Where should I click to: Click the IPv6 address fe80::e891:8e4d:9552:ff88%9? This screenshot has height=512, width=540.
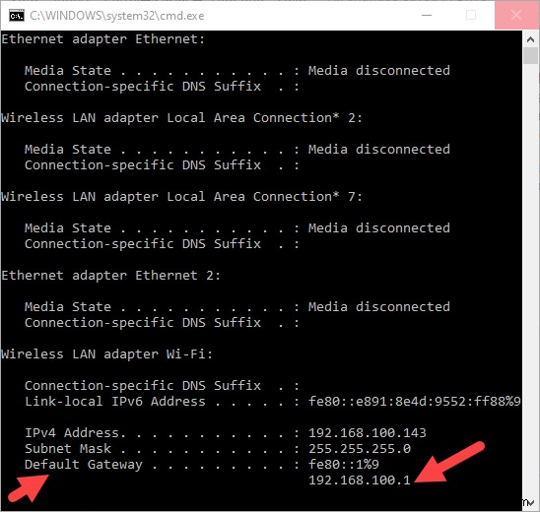tap(414, 402)
